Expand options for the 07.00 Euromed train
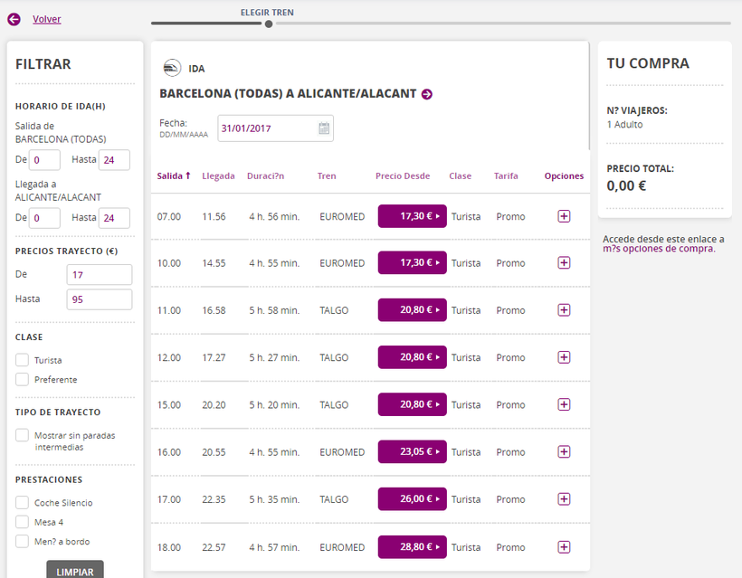Viewport: 742px width, 578px height. tap(564, 216)
